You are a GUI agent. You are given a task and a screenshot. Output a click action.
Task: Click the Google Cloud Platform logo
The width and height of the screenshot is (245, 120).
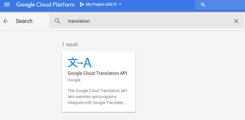coord(45,5)
